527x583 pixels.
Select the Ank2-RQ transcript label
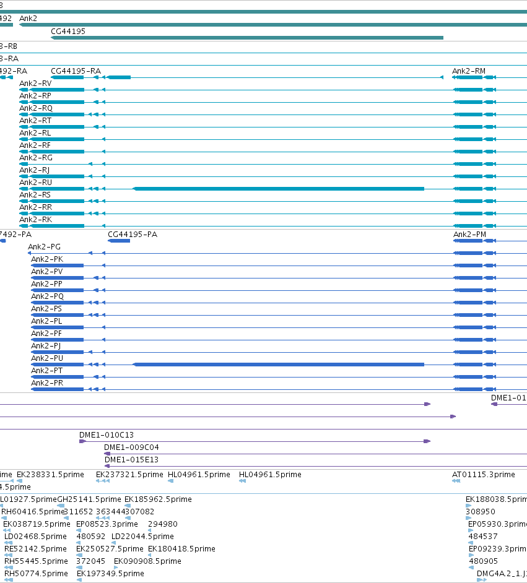tap(36, 108)
